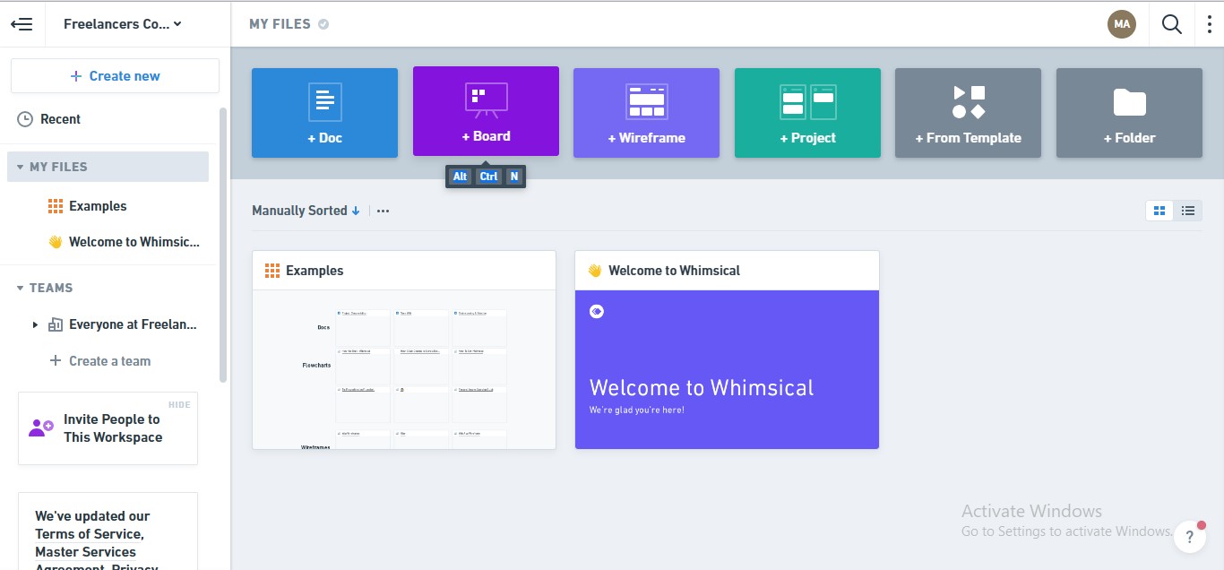This screenshot has height=570, width=1224.
Task: Create a new Doc
Action: [x=324, y=113]
